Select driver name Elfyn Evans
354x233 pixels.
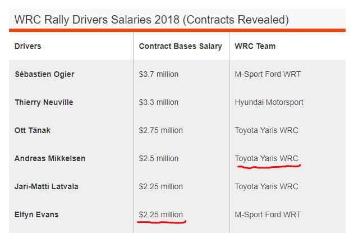(36, 214)
